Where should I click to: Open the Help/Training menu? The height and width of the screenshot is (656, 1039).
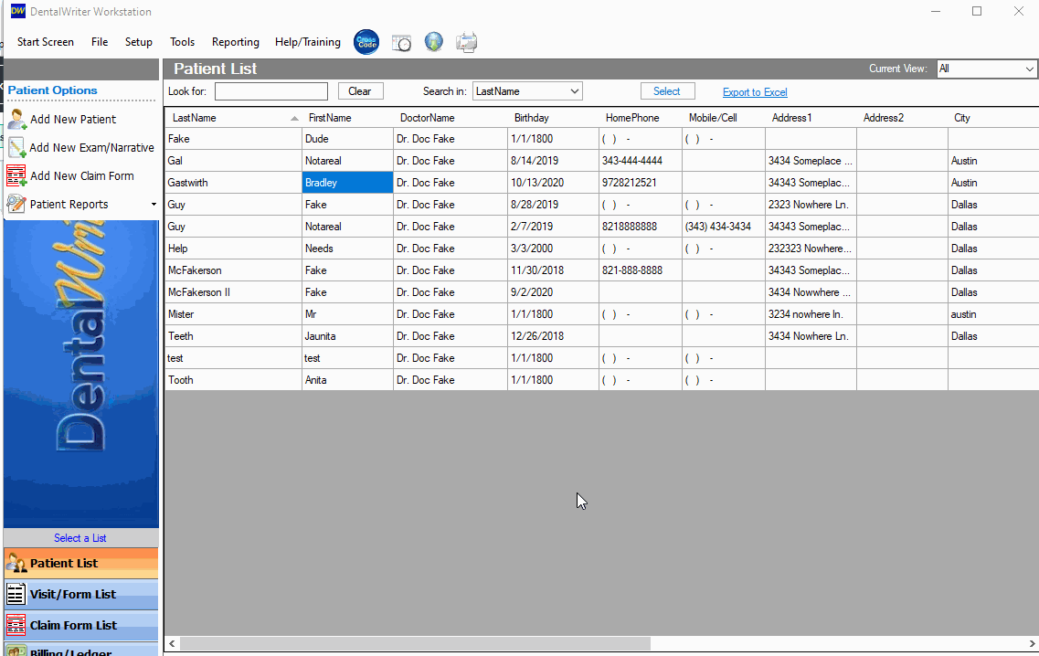(307, 42)
